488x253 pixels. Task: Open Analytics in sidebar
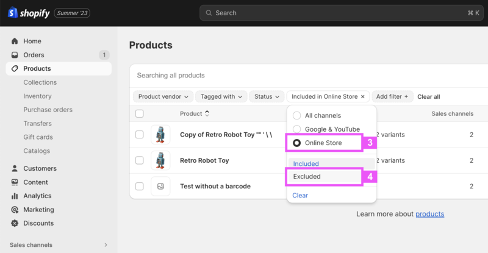pyautogui.click(x=37, y=196)
